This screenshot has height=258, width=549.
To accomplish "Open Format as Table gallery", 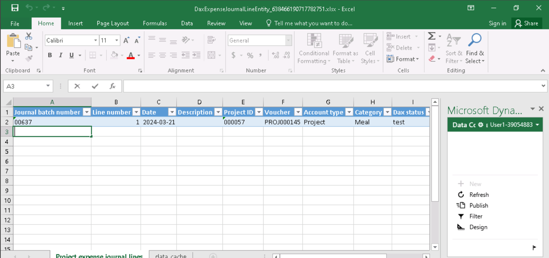I will (x=345, y=49).
